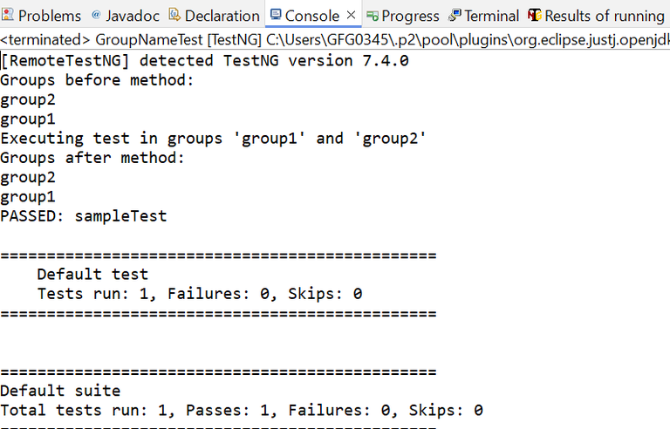Click the 'Total tests run' summary line

[242, 410]
